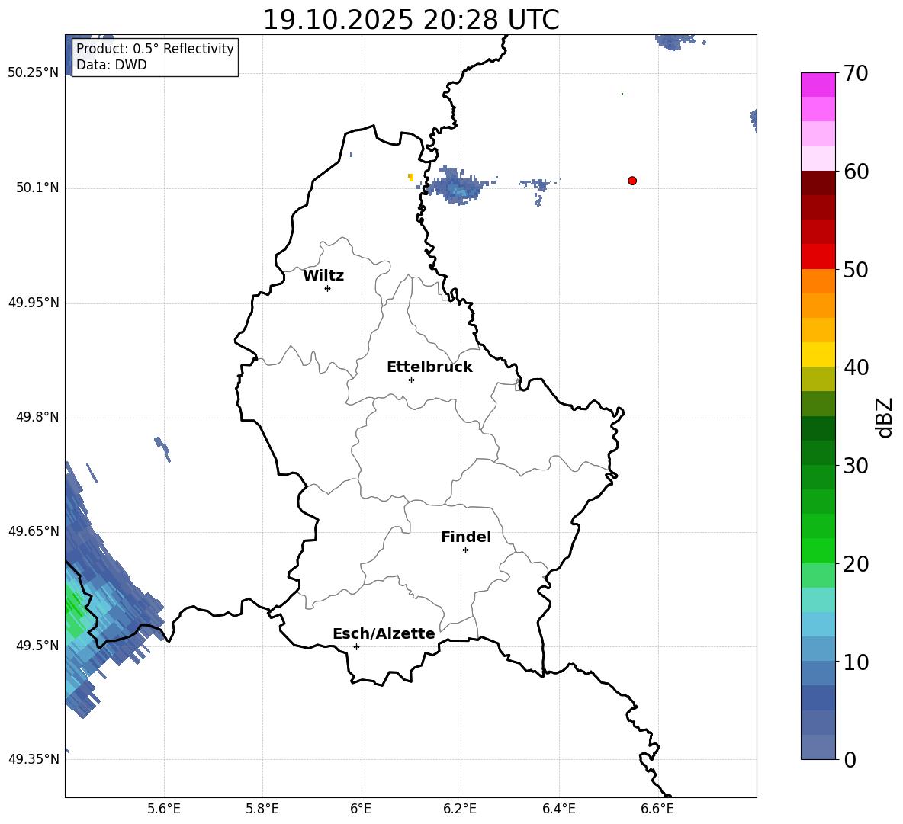Click the 6°E longitude label
Screen dimensions: 903x824
[361, 809]
